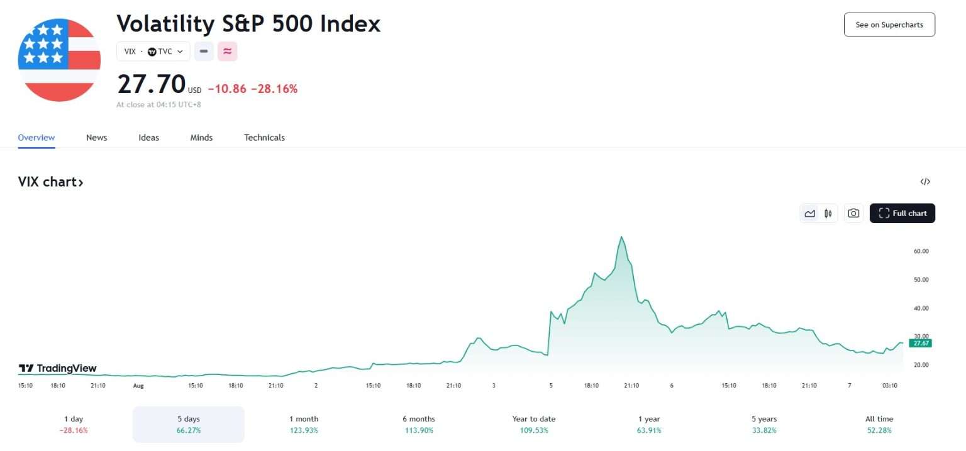Select the 1 month range
The image size is (966, 451).
click(x=304, y=424)
